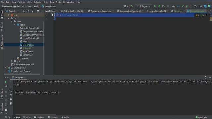212x119 pixels.
Task: Click the Git update project arrow icon
Action: pyautogui.click(x=178, y=6)
